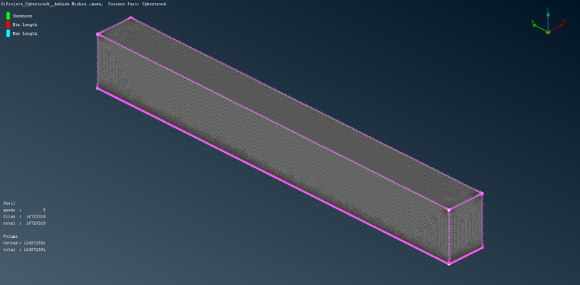Viewport: 580px width, 285px height.
Task: Click the green Y axis arrow
Action: point(539,27)
